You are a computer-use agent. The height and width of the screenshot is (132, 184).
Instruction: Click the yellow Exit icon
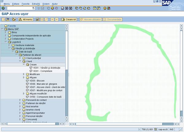pos(53,8)
